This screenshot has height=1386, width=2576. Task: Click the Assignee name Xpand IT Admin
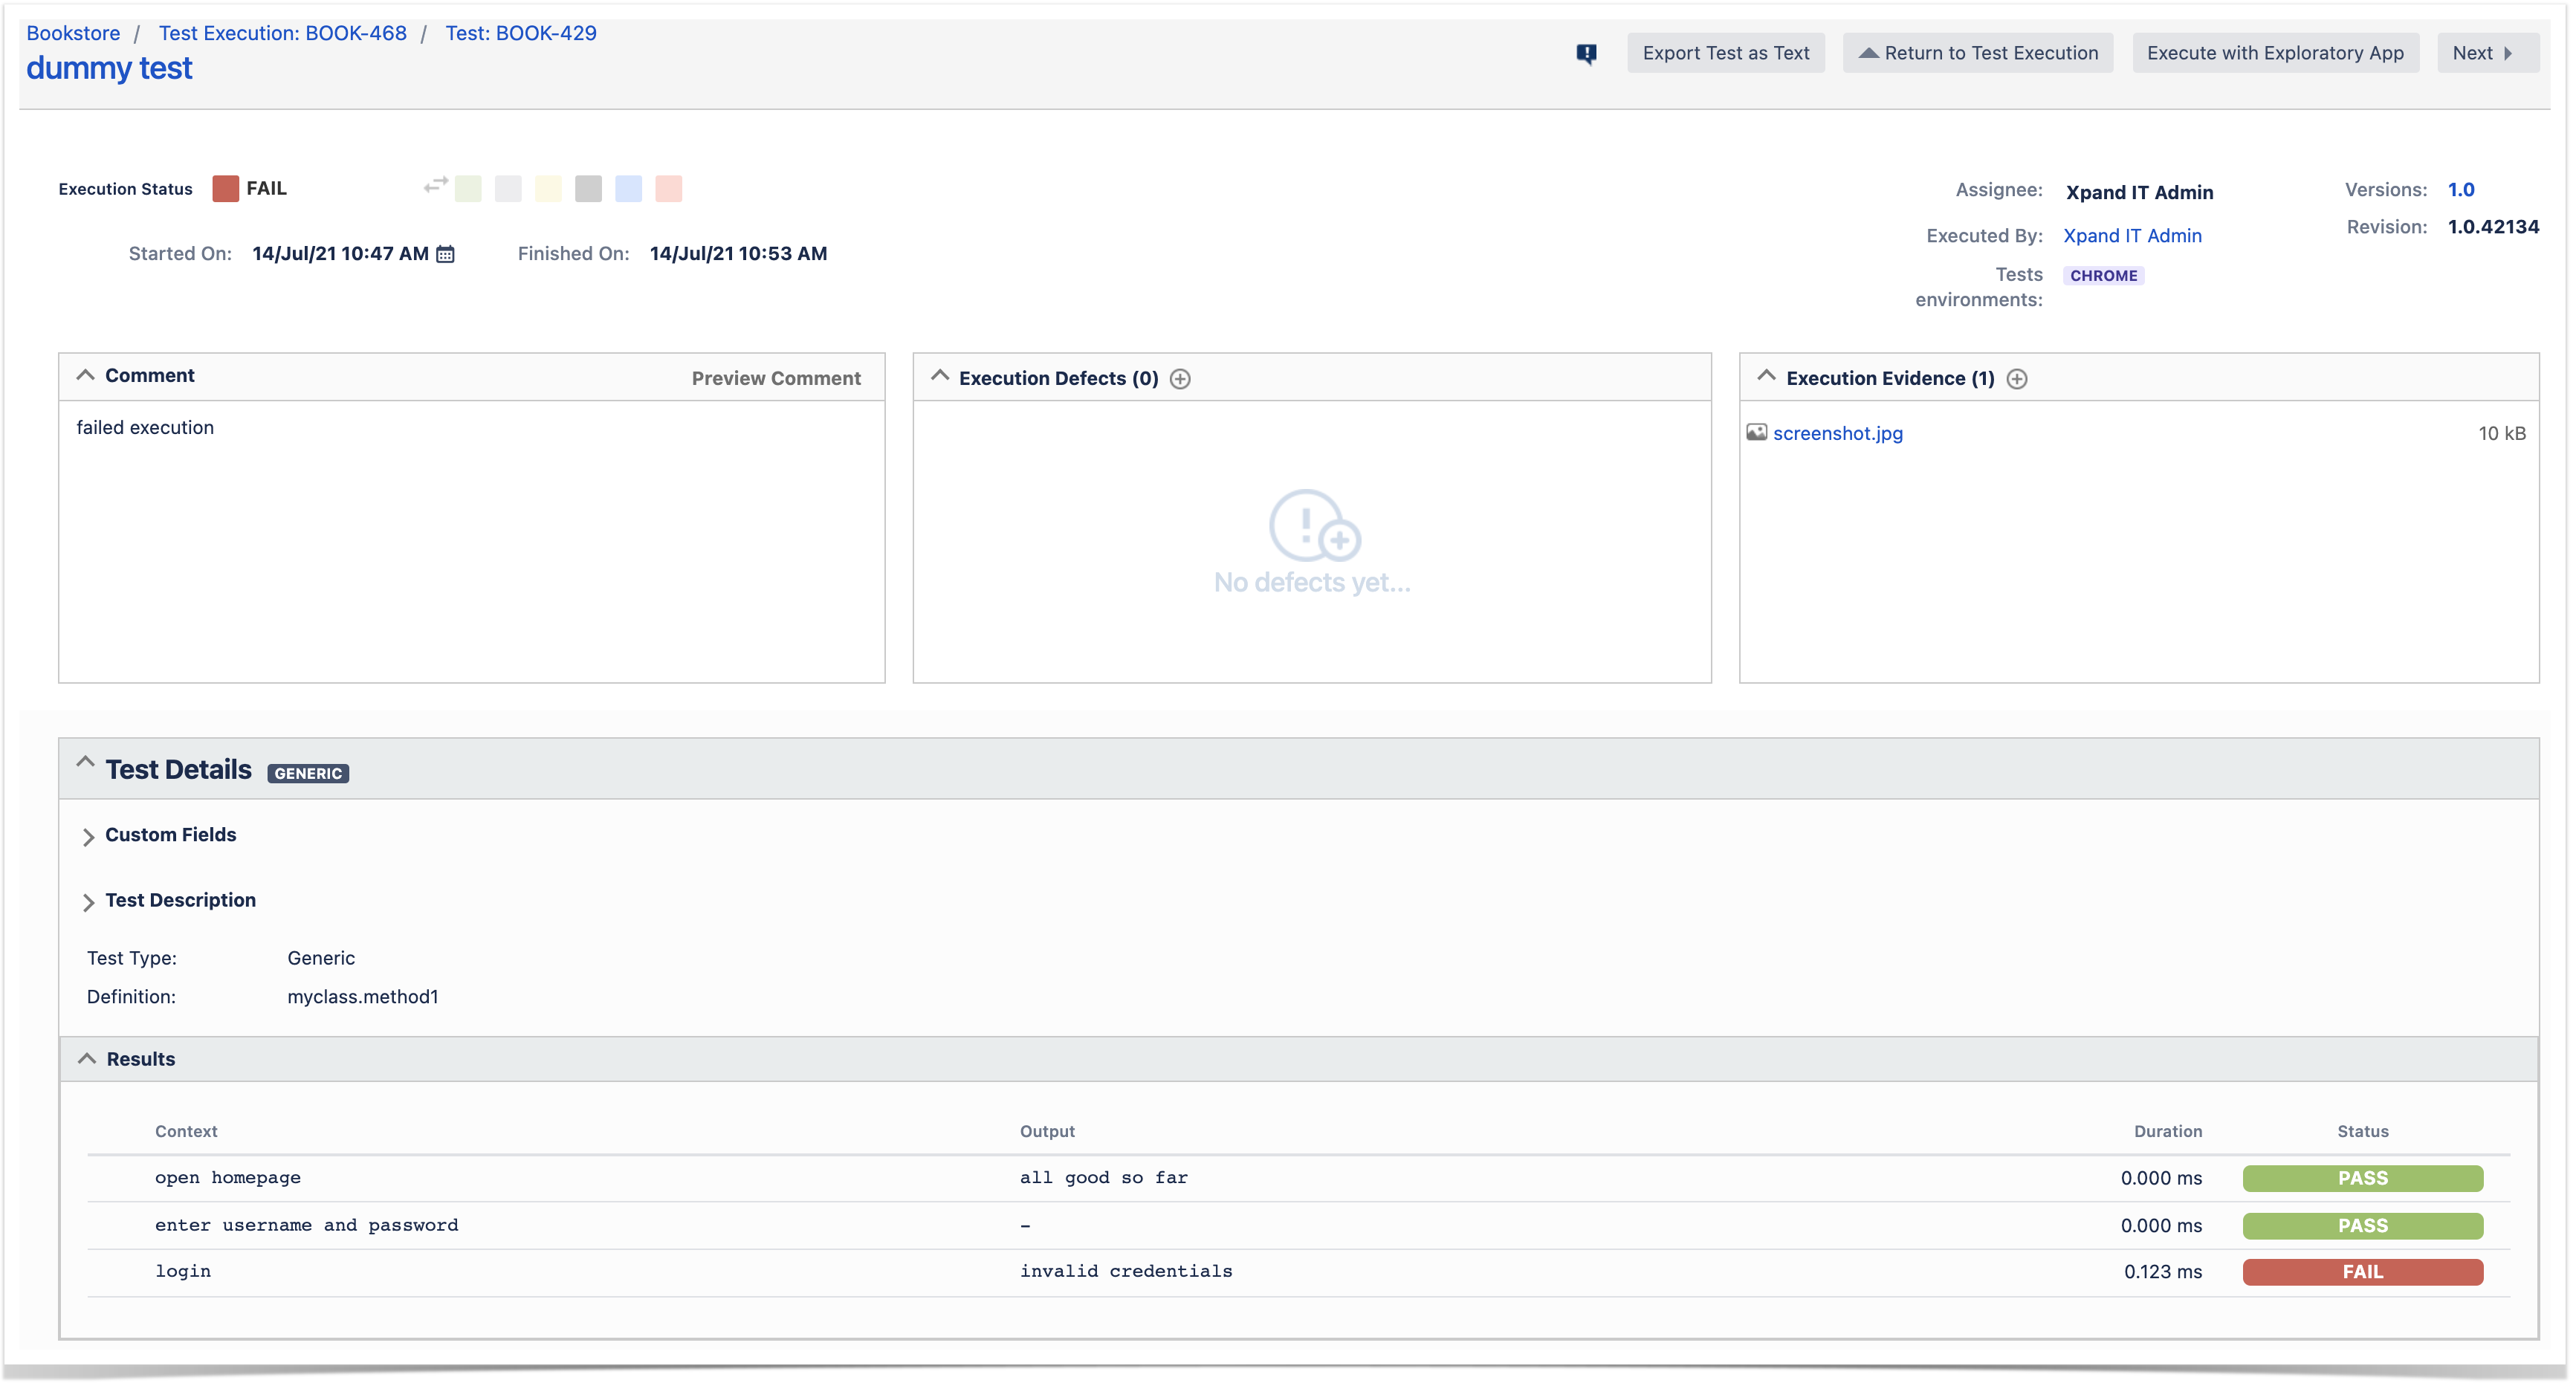tap(2139, 193)
